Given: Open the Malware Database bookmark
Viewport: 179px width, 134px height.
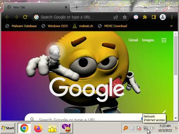Looking at the screenshot, I should click(21, 26).
